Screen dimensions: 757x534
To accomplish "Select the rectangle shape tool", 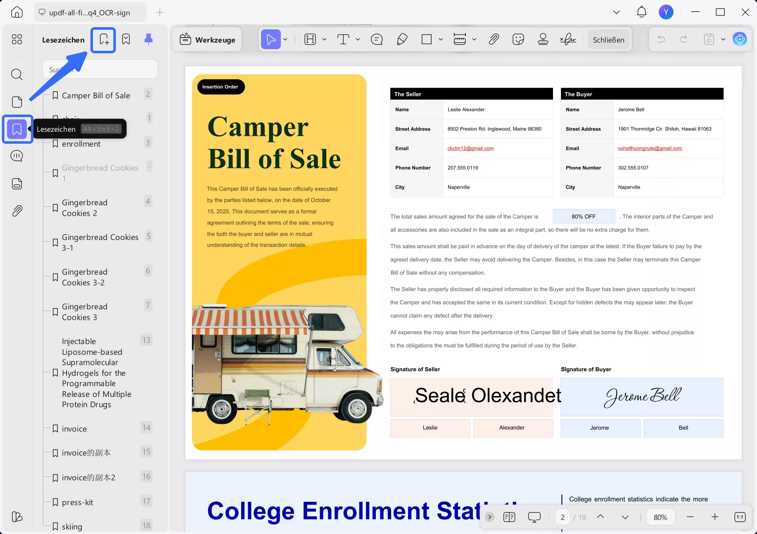I will tap(427, 40).
